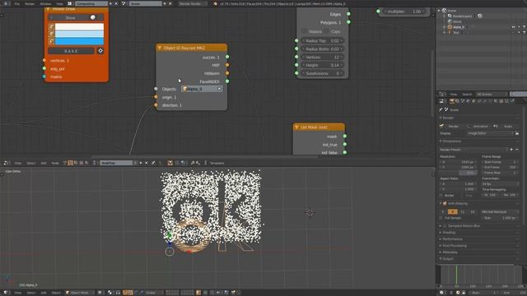Image resolution: width=527 pixels, height=296 pixels.
Task: Click the Animation button in properties panel
Action: (478, 126)
